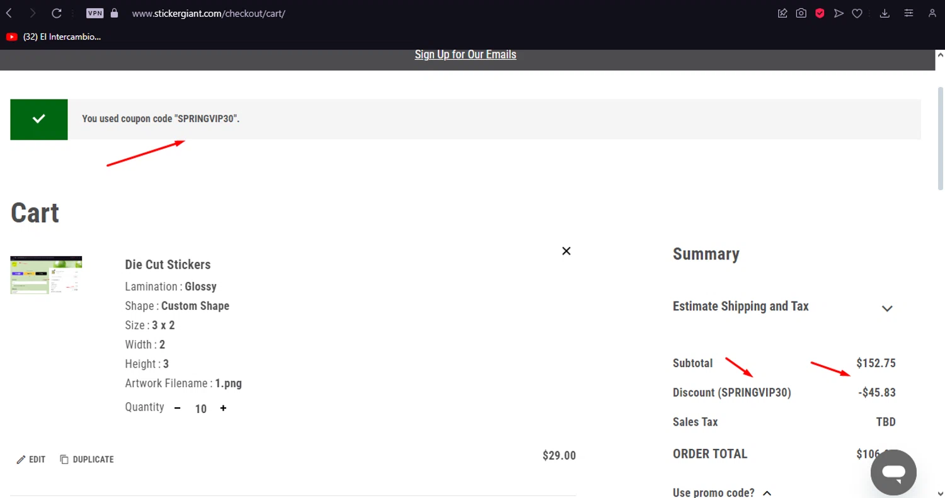
Task: Open the chat bubble widget
Action: pyautogui.click(x=893, y=472)
